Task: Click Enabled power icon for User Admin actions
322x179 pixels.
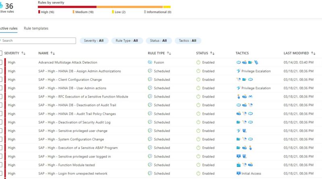Action: pyautogui.click(x=198, y=88)
